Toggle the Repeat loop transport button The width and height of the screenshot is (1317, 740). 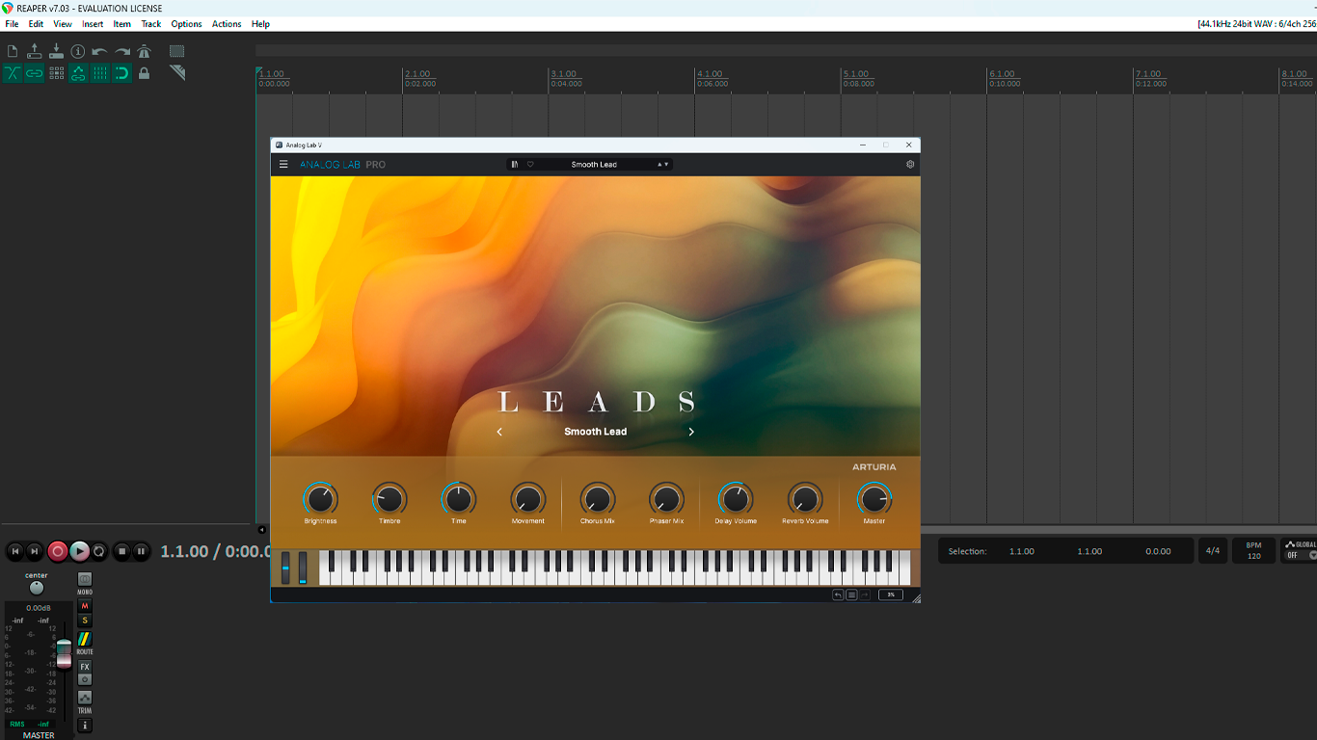[x=99, y=551]
